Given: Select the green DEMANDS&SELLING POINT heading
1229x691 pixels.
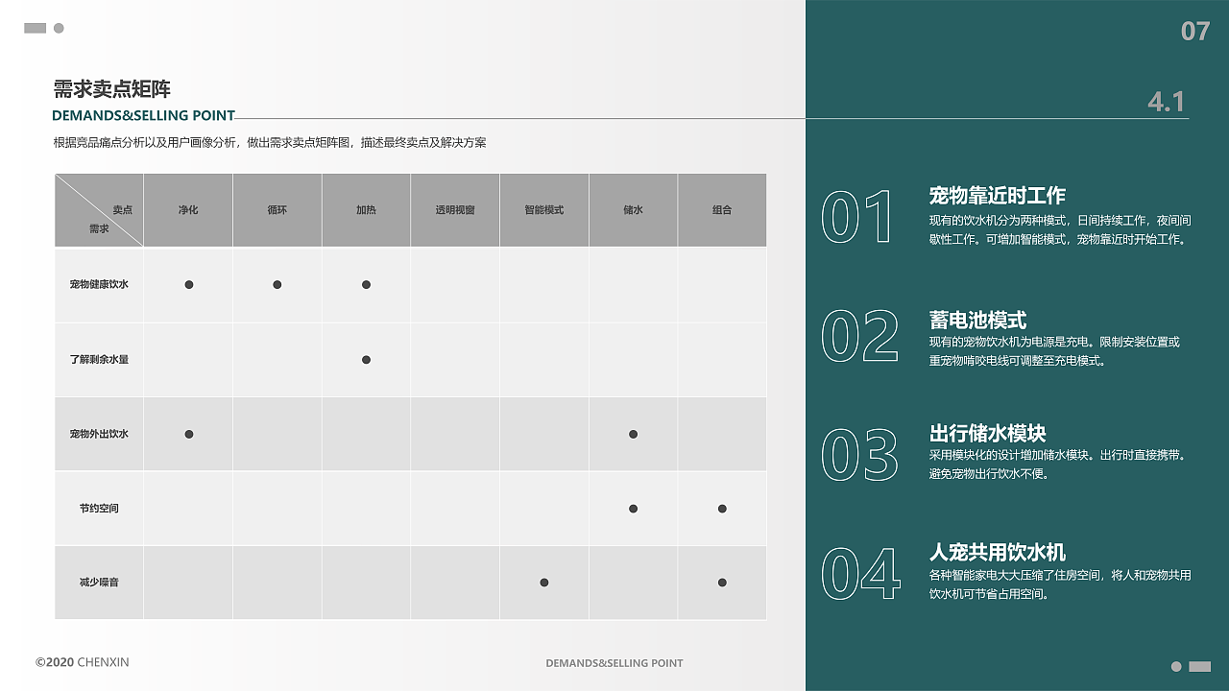Looking at the screenshot, I should click(x=143, y=115).
